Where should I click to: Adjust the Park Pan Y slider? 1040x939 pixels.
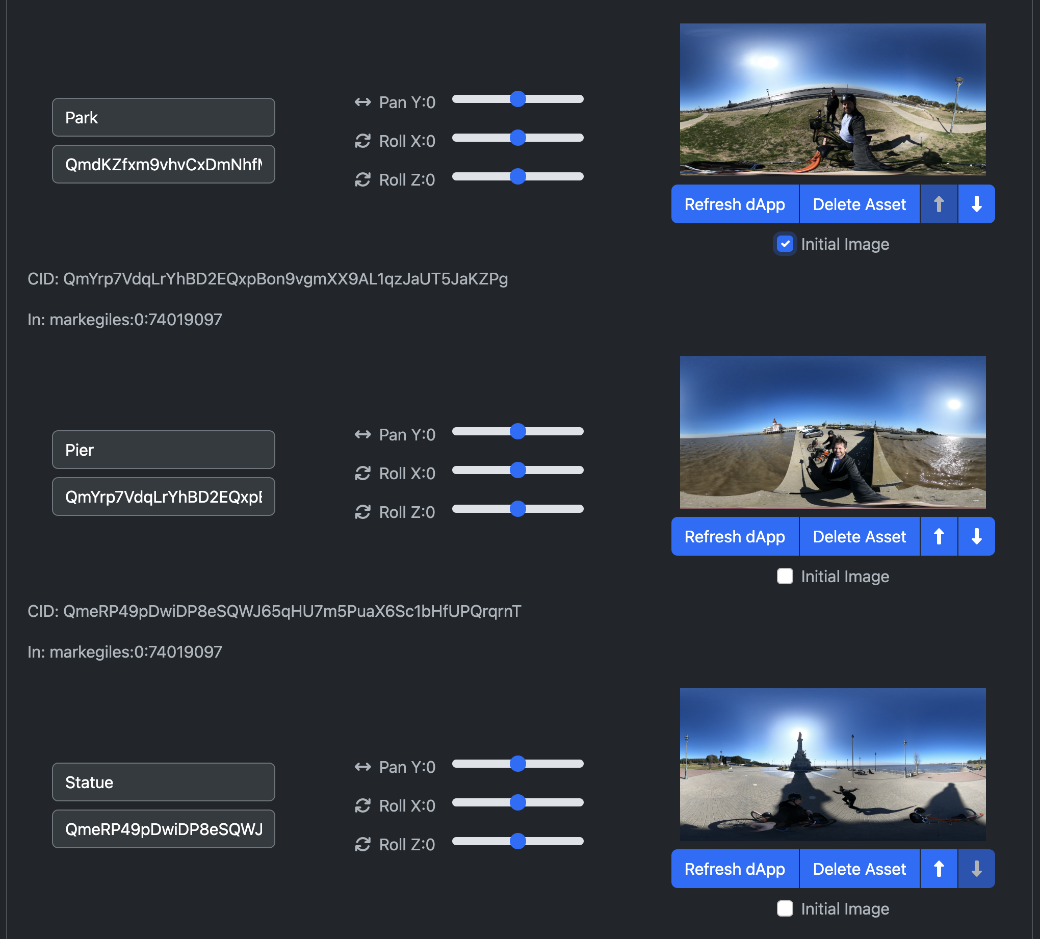pos(517,99)
